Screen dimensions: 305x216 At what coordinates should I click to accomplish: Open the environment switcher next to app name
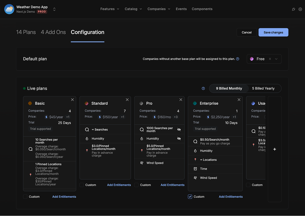pyautogui.click(x=54, y=9)
